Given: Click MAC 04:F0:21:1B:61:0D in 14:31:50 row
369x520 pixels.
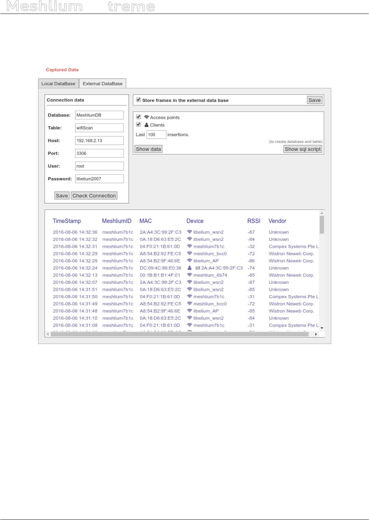Looking at the screenshot, I should pos(160,297).
